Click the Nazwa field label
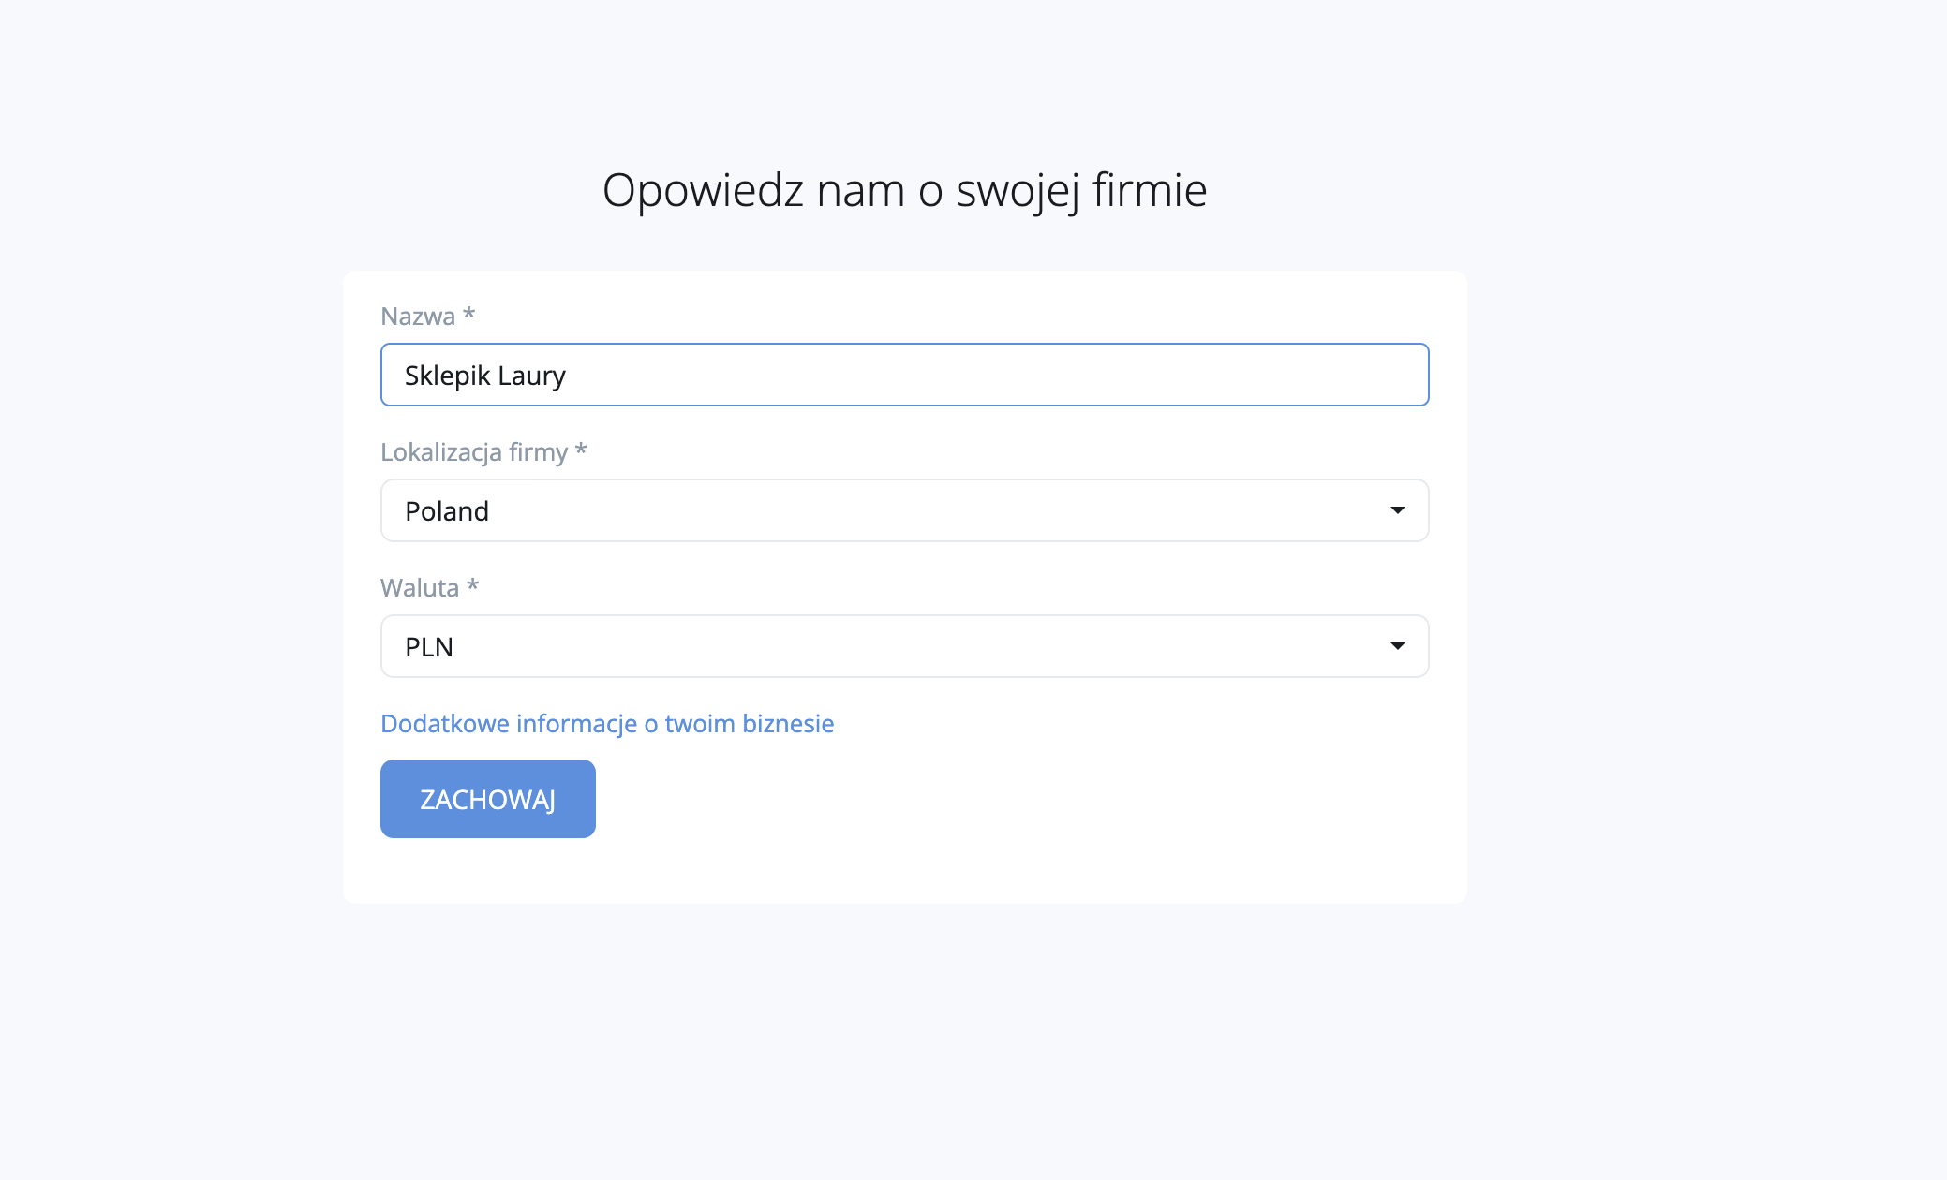 [418, 317]
